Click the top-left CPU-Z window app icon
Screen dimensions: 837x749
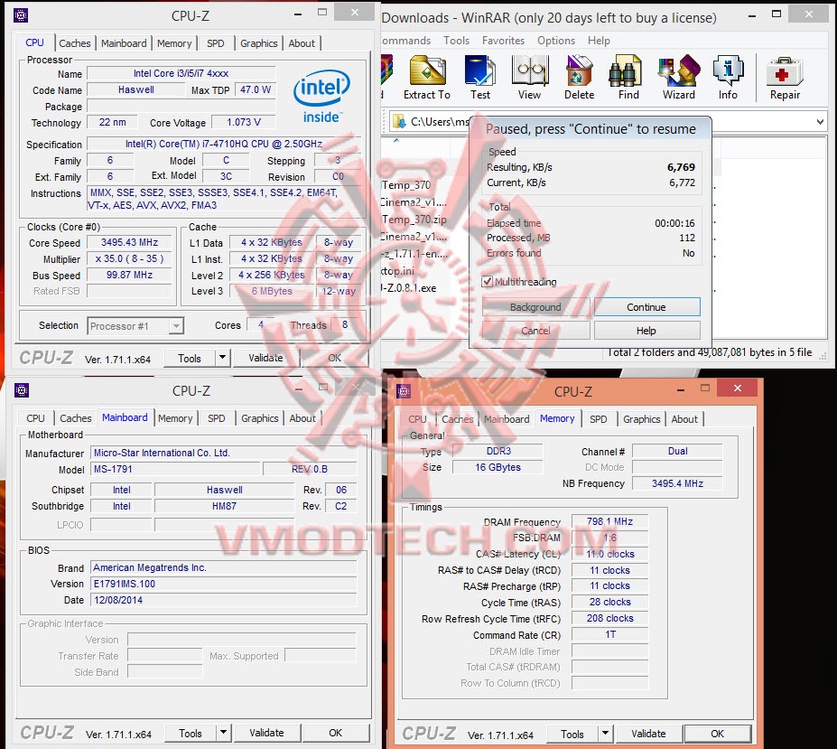[x=21, y=15]
